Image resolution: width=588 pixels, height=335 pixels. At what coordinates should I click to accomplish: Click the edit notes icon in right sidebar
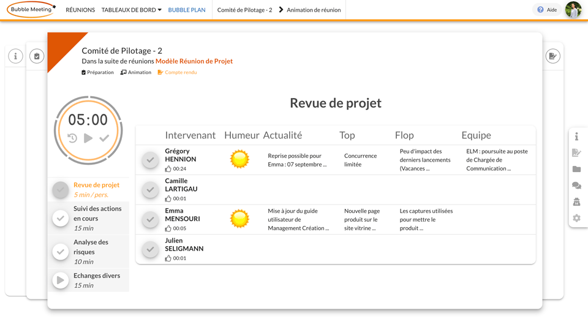click(x=576, y=152)
